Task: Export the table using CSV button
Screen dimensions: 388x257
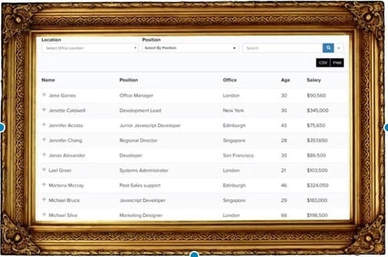Action: click(x=323, y=63)
